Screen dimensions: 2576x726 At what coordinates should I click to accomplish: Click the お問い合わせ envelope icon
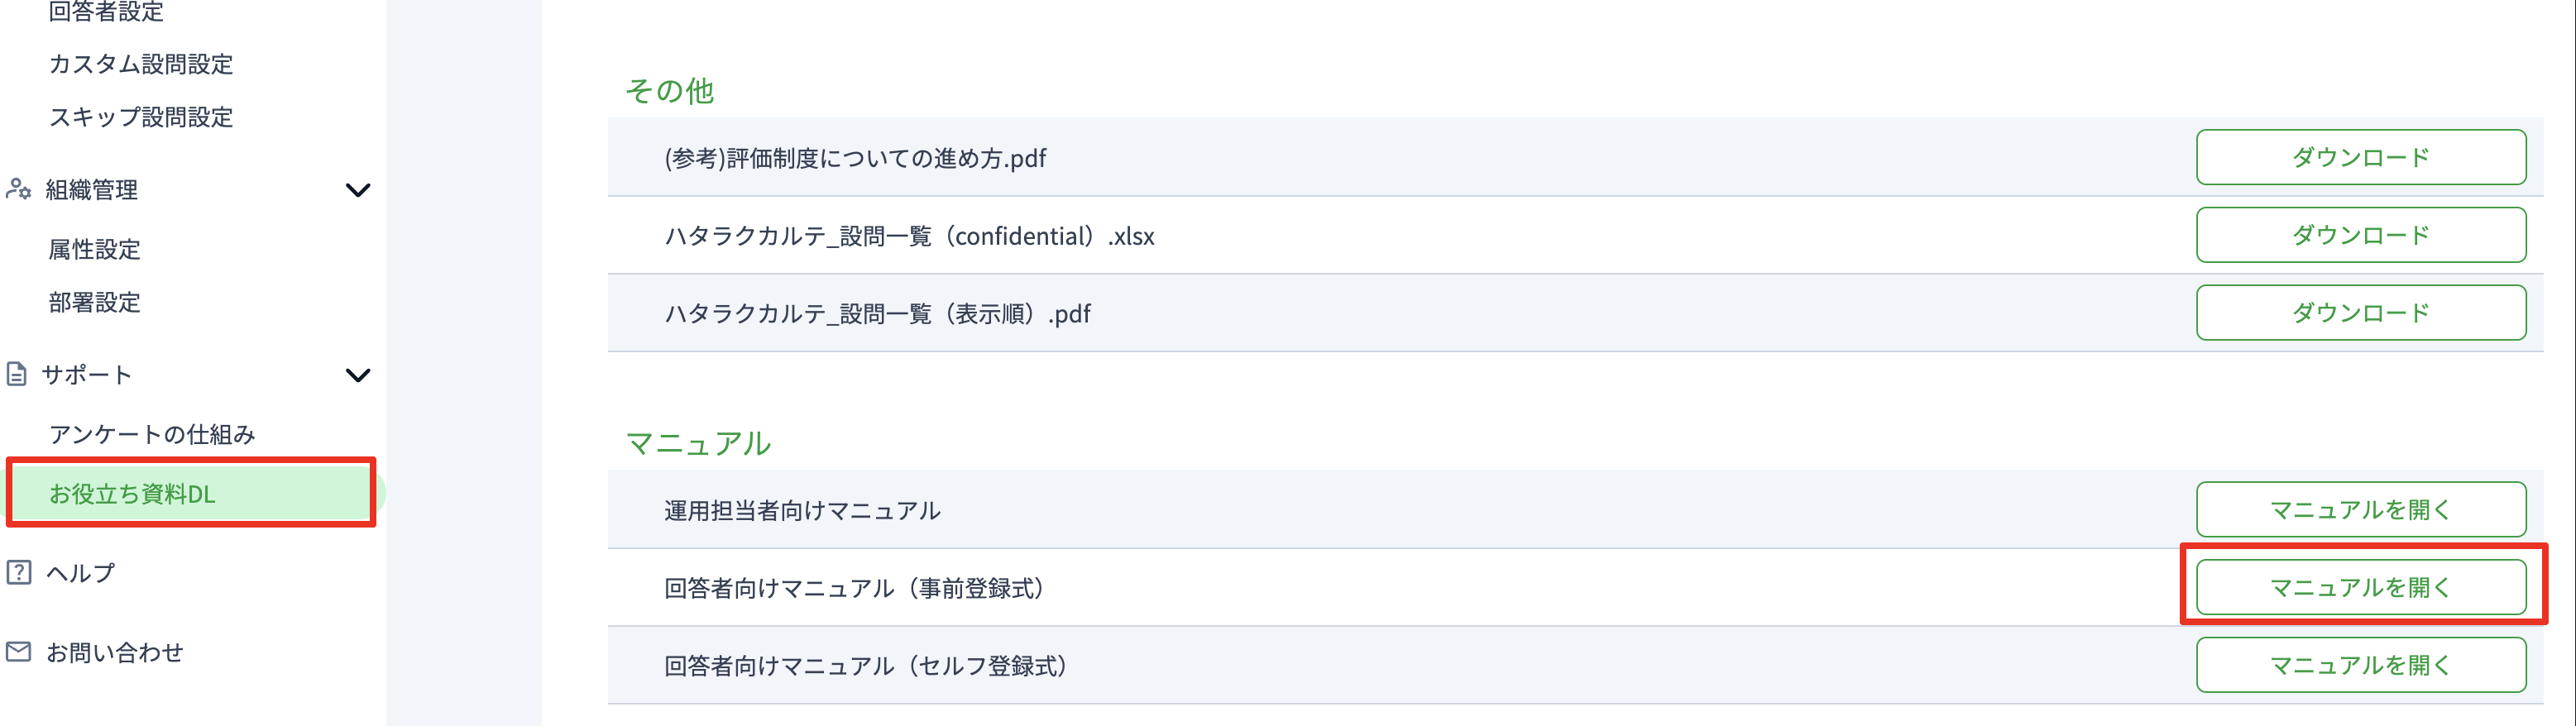(19, 652)
